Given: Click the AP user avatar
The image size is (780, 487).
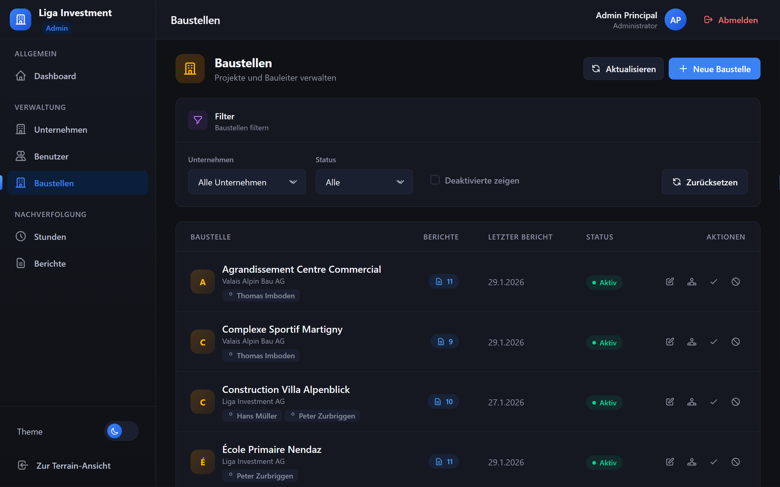Looking at the screenshot, I should (675, 20).
